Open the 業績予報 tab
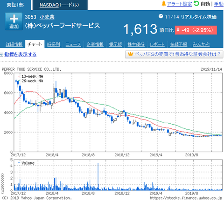 178,44
